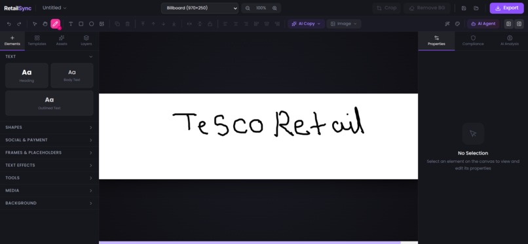
Task: Expand the MEDIA section
Action: tap(49, 190)
